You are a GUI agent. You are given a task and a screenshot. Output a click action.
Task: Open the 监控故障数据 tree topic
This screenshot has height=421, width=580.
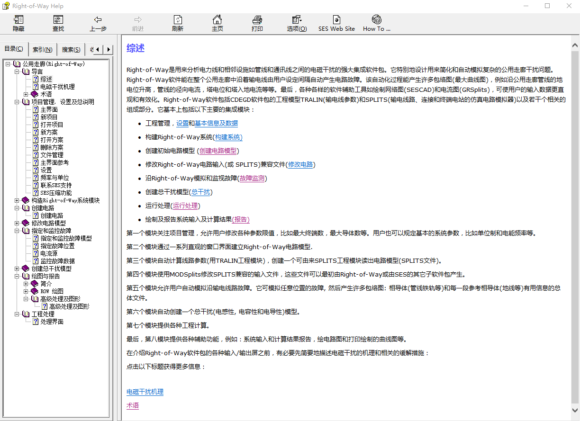coord(57,261)
